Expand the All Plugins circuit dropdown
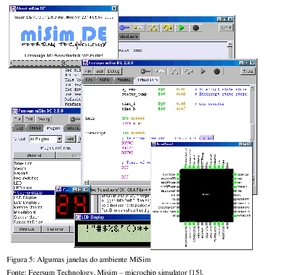Viewport: 292px width, 275px height. tap(59, 139)
